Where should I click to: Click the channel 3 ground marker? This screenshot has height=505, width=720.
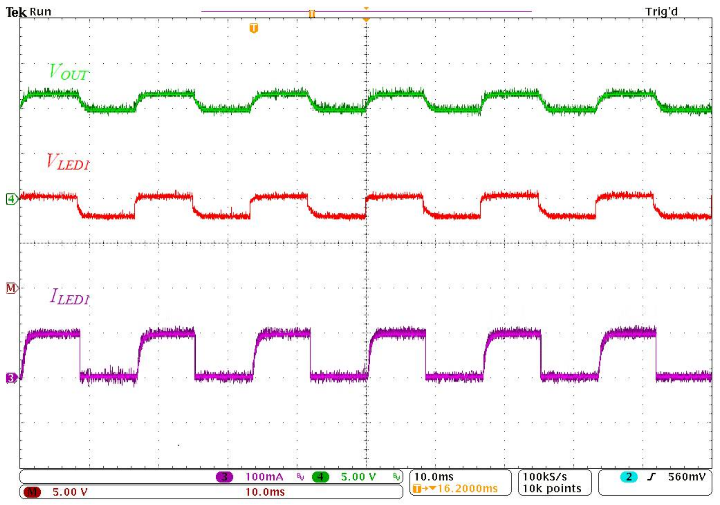click(x=12, y=377)
